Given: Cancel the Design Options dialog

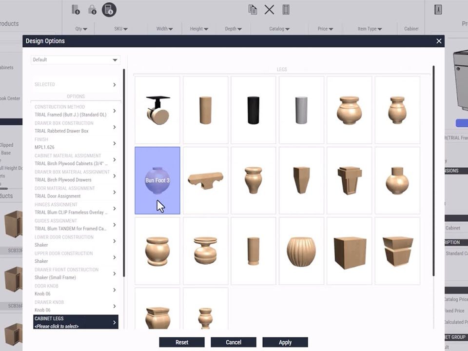Looking at the screenshot, I should 234,342.
